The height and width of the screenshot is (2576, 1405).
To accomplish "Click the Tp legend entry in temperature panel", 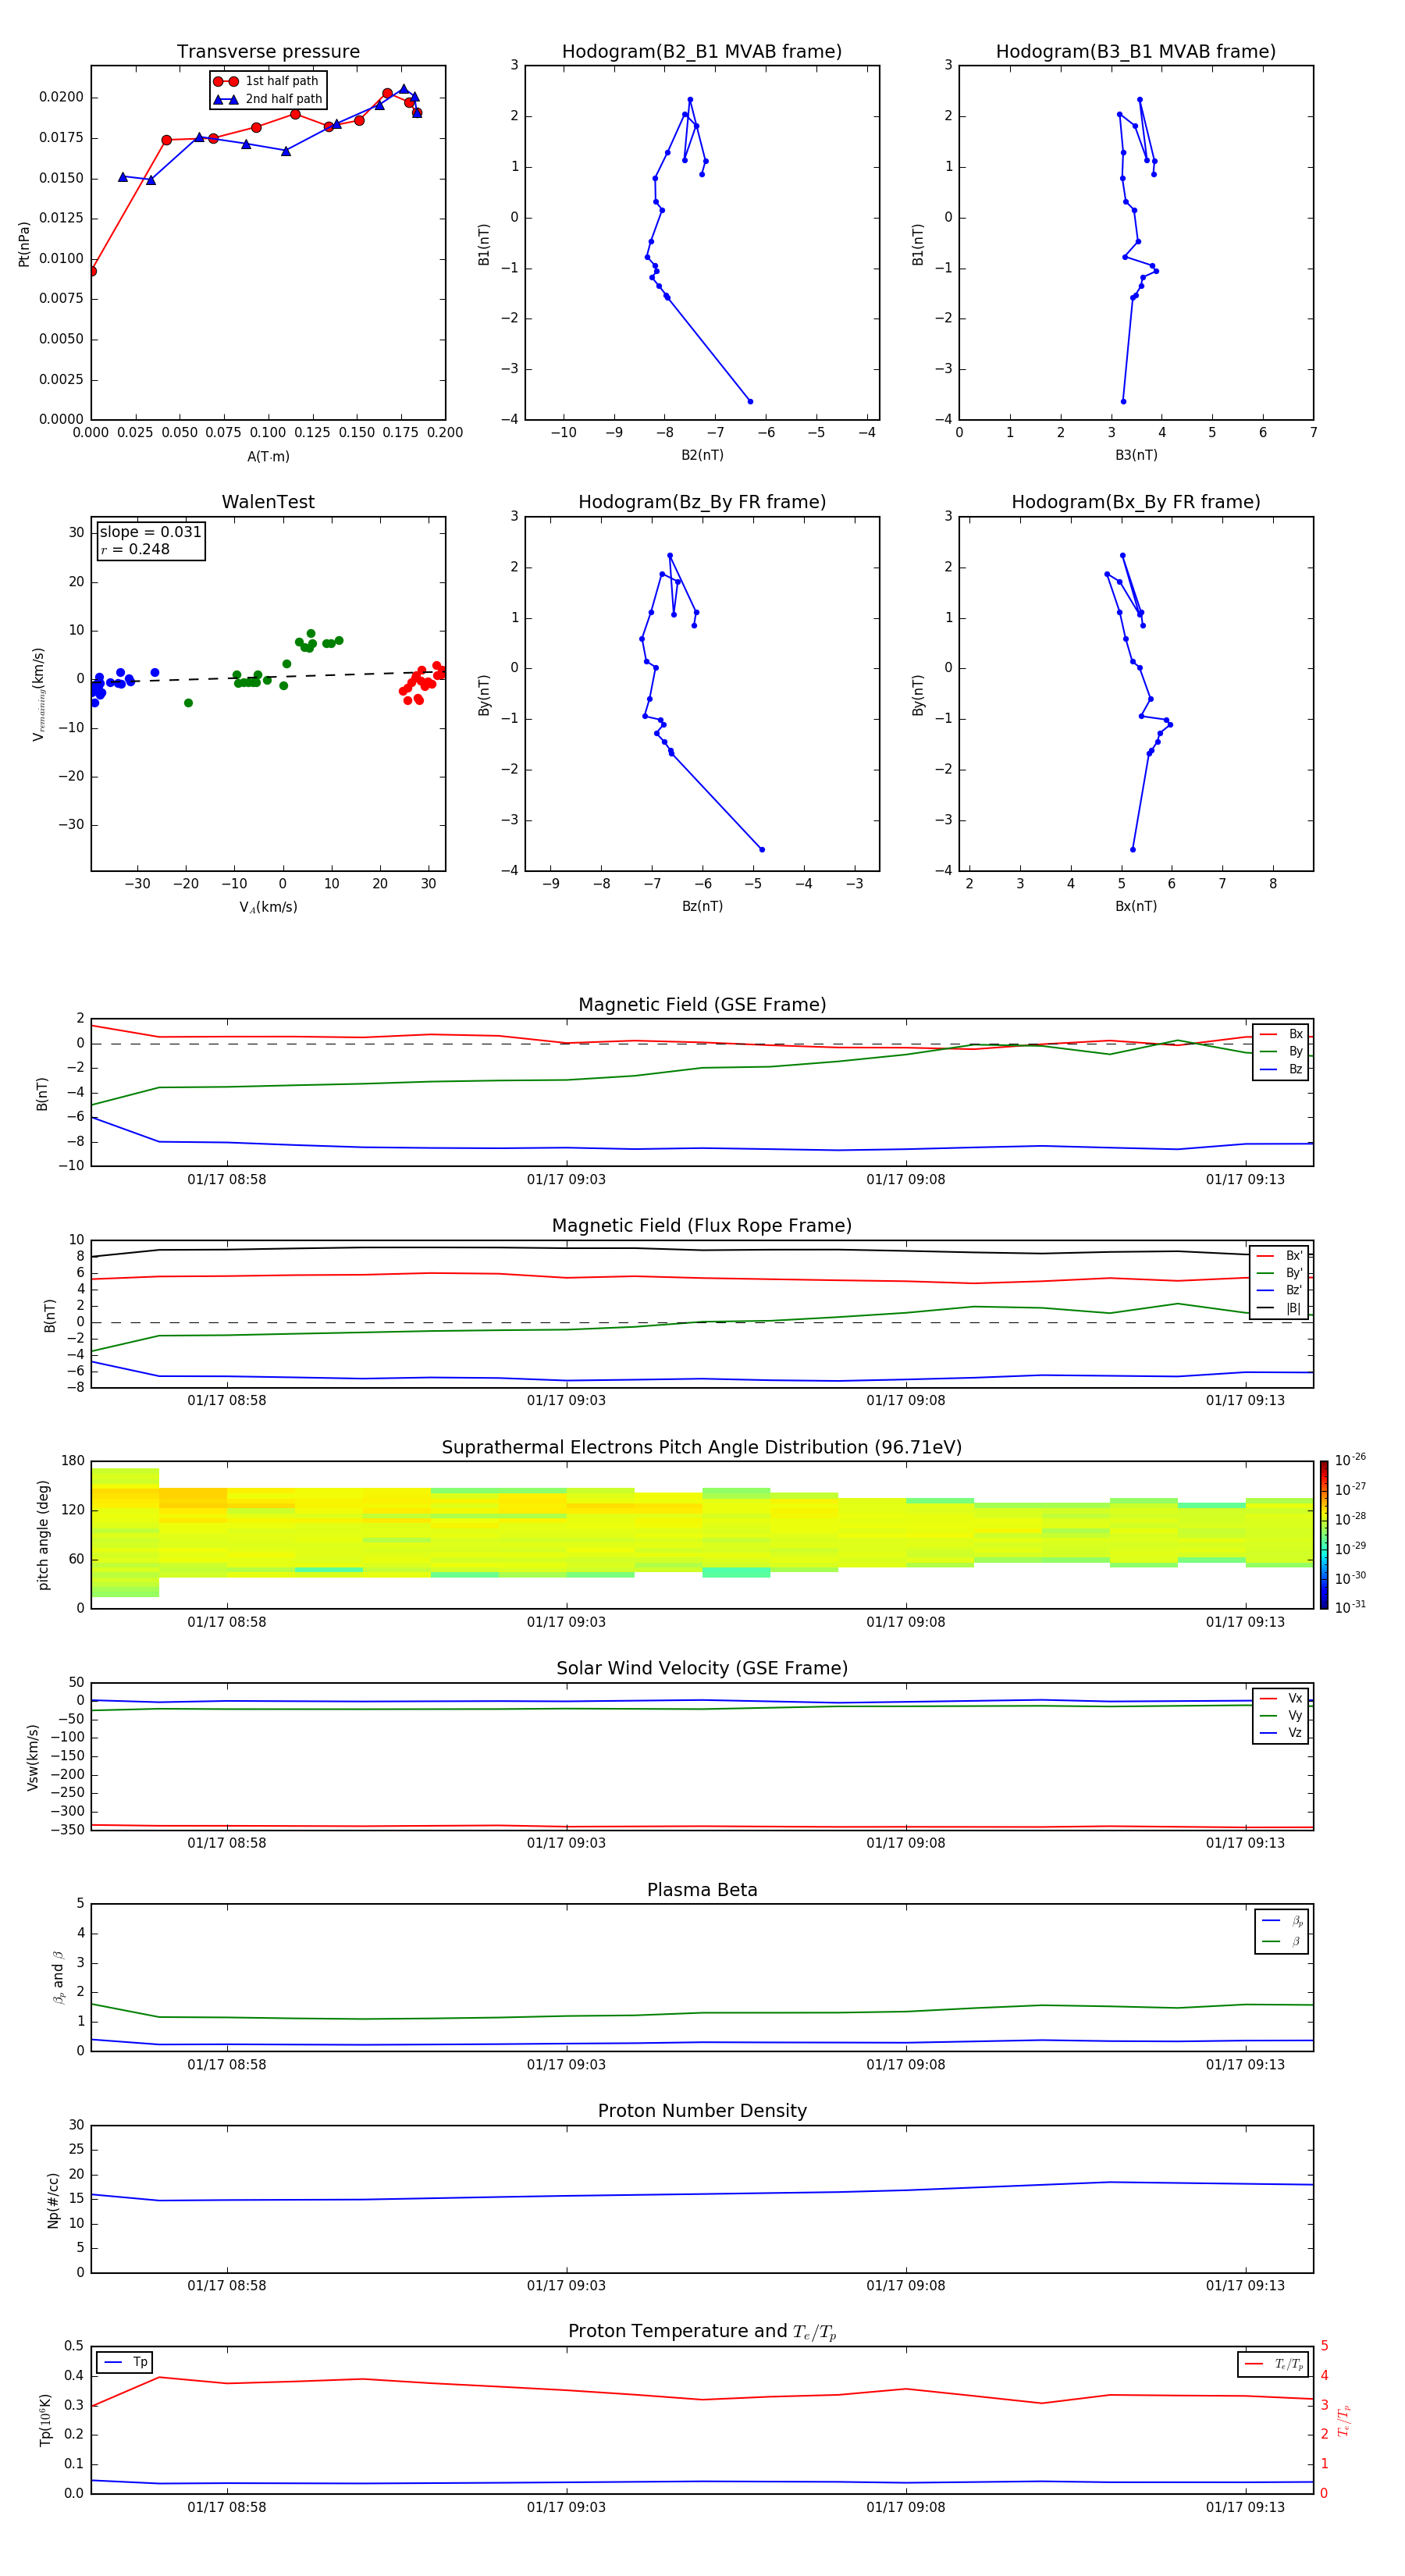I will click(x=125, y=2362).
